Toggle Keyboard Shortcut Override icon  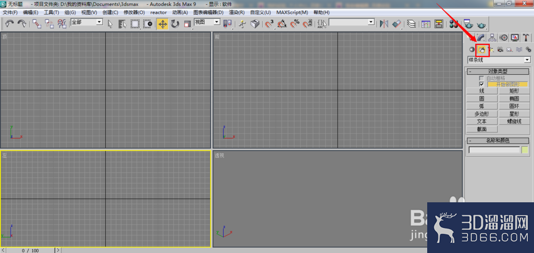pos(255,24)
